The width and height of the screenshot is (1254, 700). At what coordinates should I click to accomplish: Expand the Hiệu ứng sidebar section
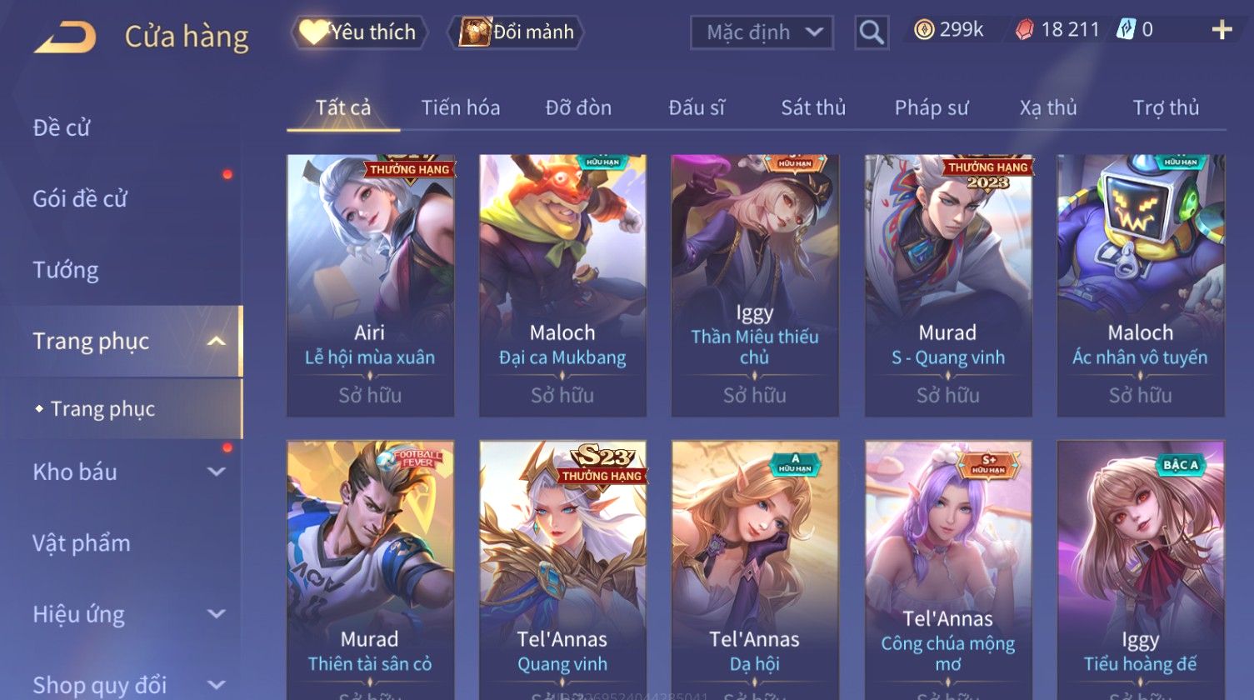click(x=216, y=614)
